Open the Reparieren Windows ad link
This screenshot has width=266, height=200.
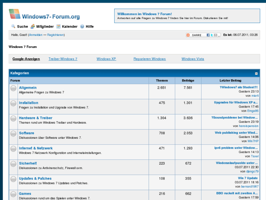point(149,59)
